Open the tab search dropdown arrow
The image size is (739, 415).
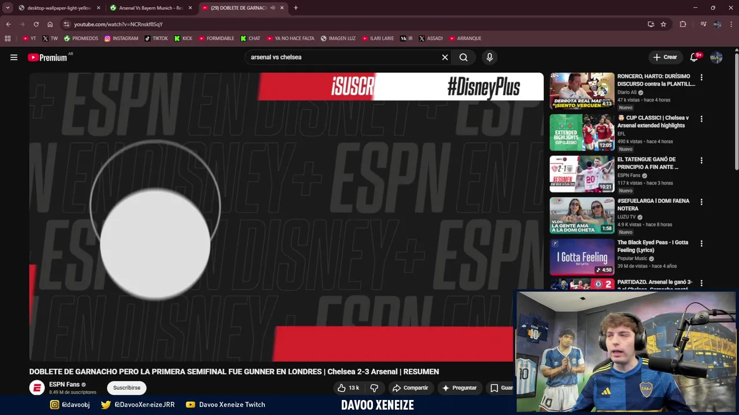click(x=7, y=8)
